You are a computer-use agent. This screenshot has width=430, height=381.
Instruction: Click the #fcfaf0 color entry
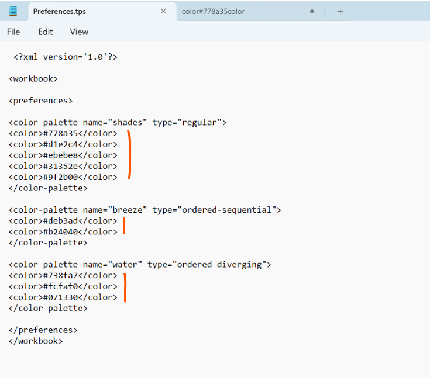click(x=63, y=286)
